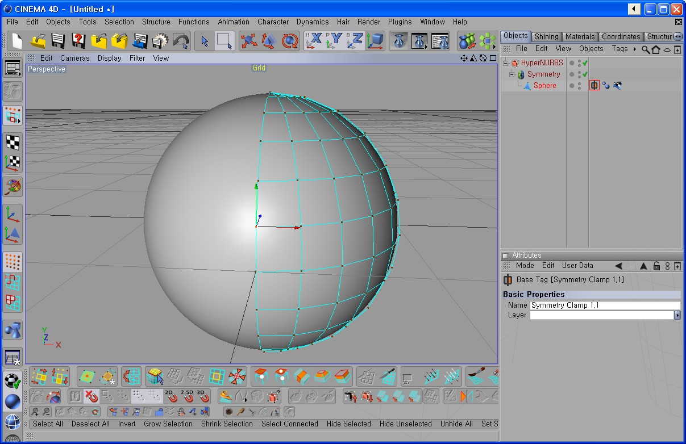Viewport: 686px width, 444px height.
Task: Select 2.5D snapping mode
Action: (187, 396)
